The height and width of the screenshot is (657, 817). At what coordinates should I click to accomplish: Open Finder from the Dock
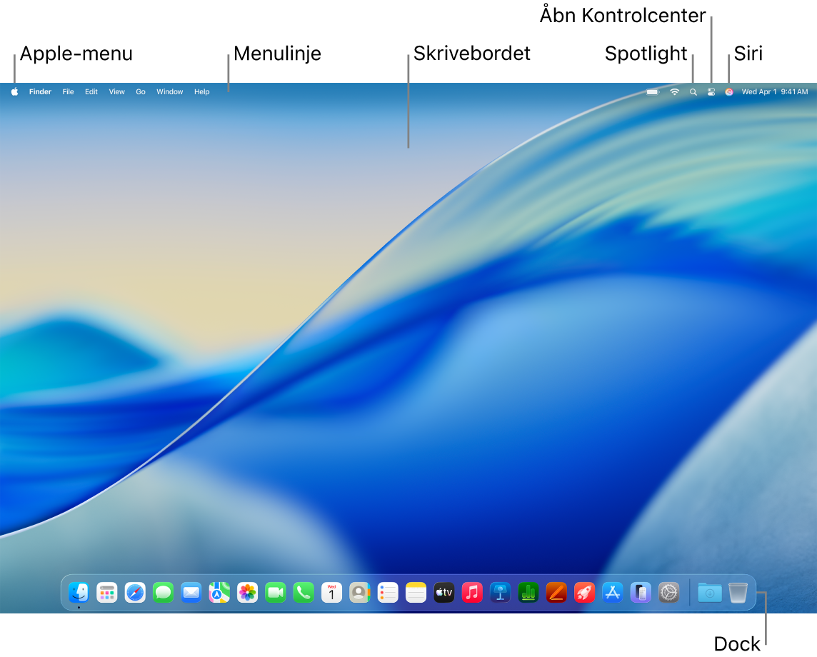tap(79, 592)
